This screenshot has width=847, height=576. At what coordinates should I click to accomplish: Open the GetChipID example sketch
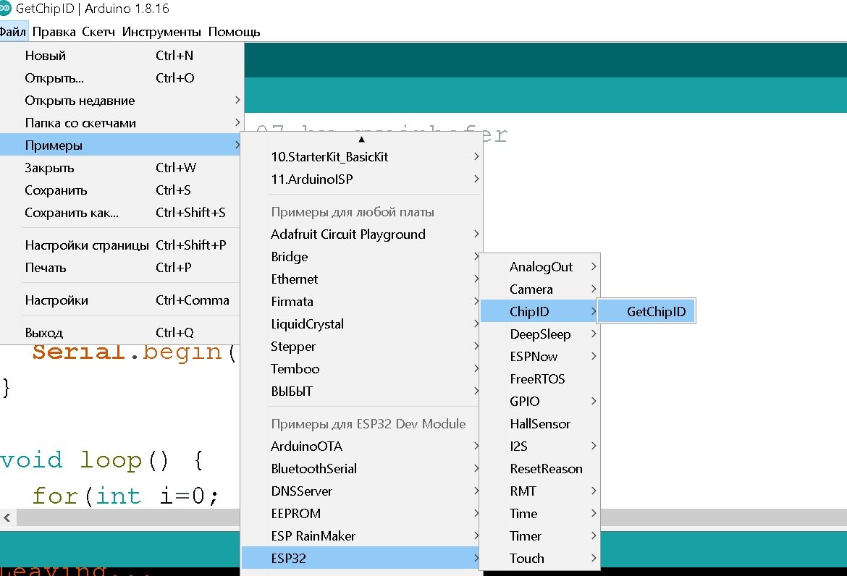646,311
